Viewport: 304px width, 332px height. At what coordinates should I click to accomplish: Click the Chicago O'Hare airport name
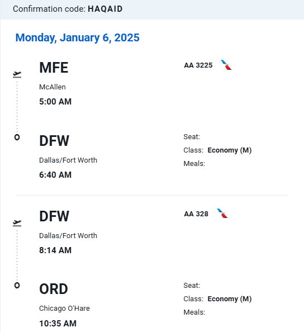coord(64,309)
